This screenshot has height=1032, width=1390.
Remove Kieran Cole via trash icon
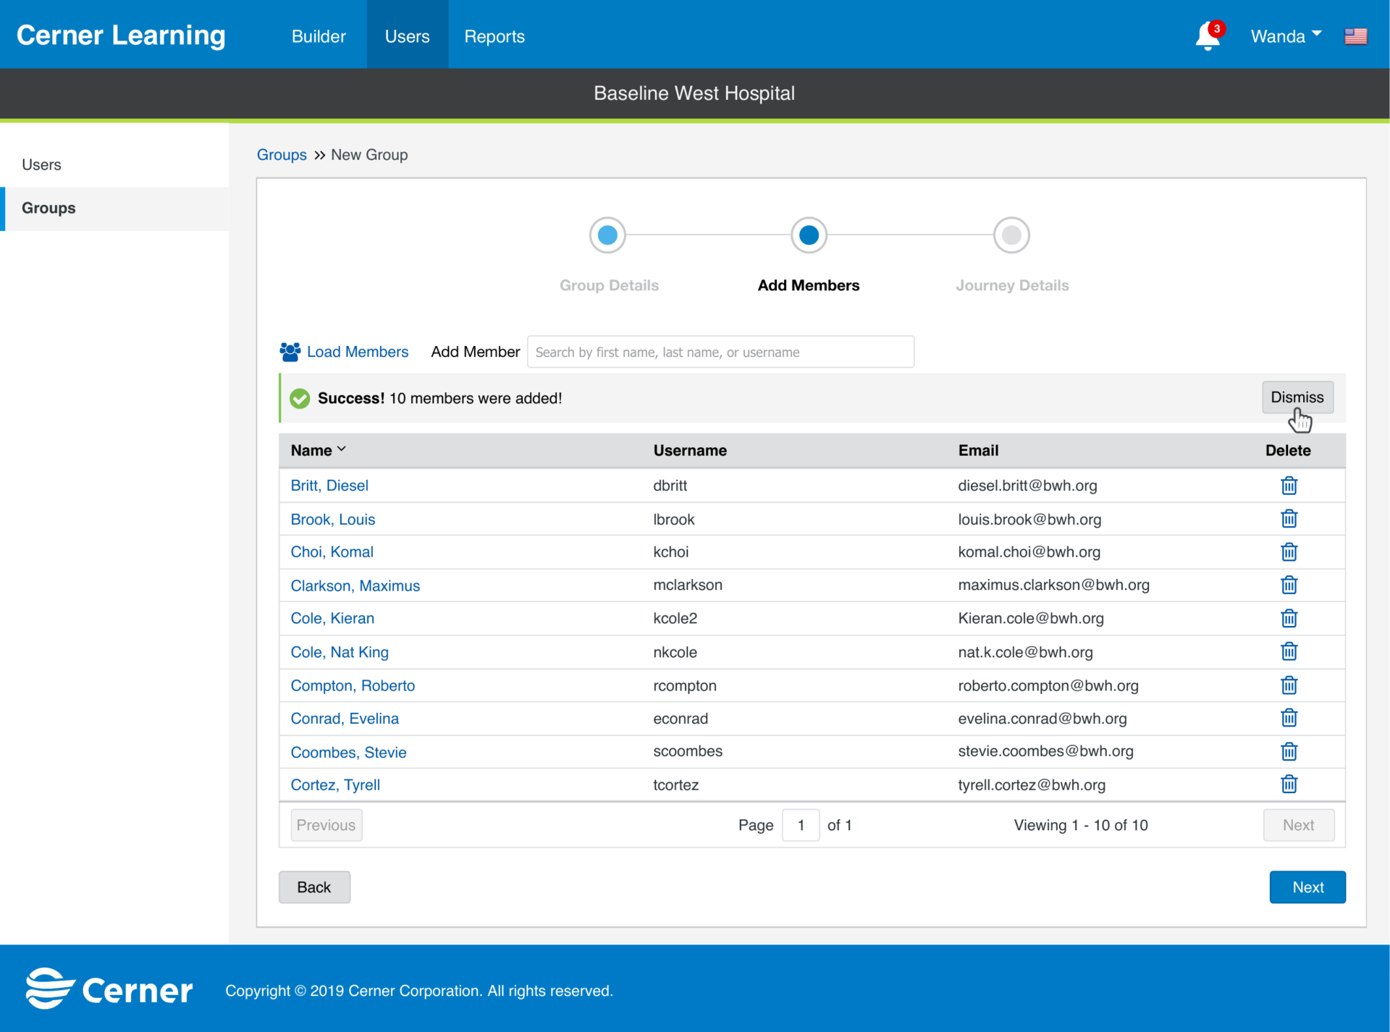coord(1289,618)
